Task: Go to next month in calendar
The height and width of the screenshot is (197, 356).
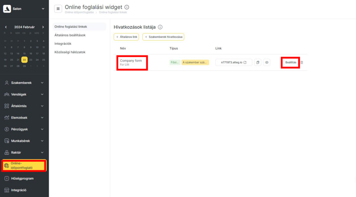Action: [x=43, y=27]
